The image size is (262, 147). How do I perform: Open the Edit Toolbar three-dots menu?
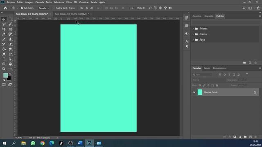coord(10,69)
